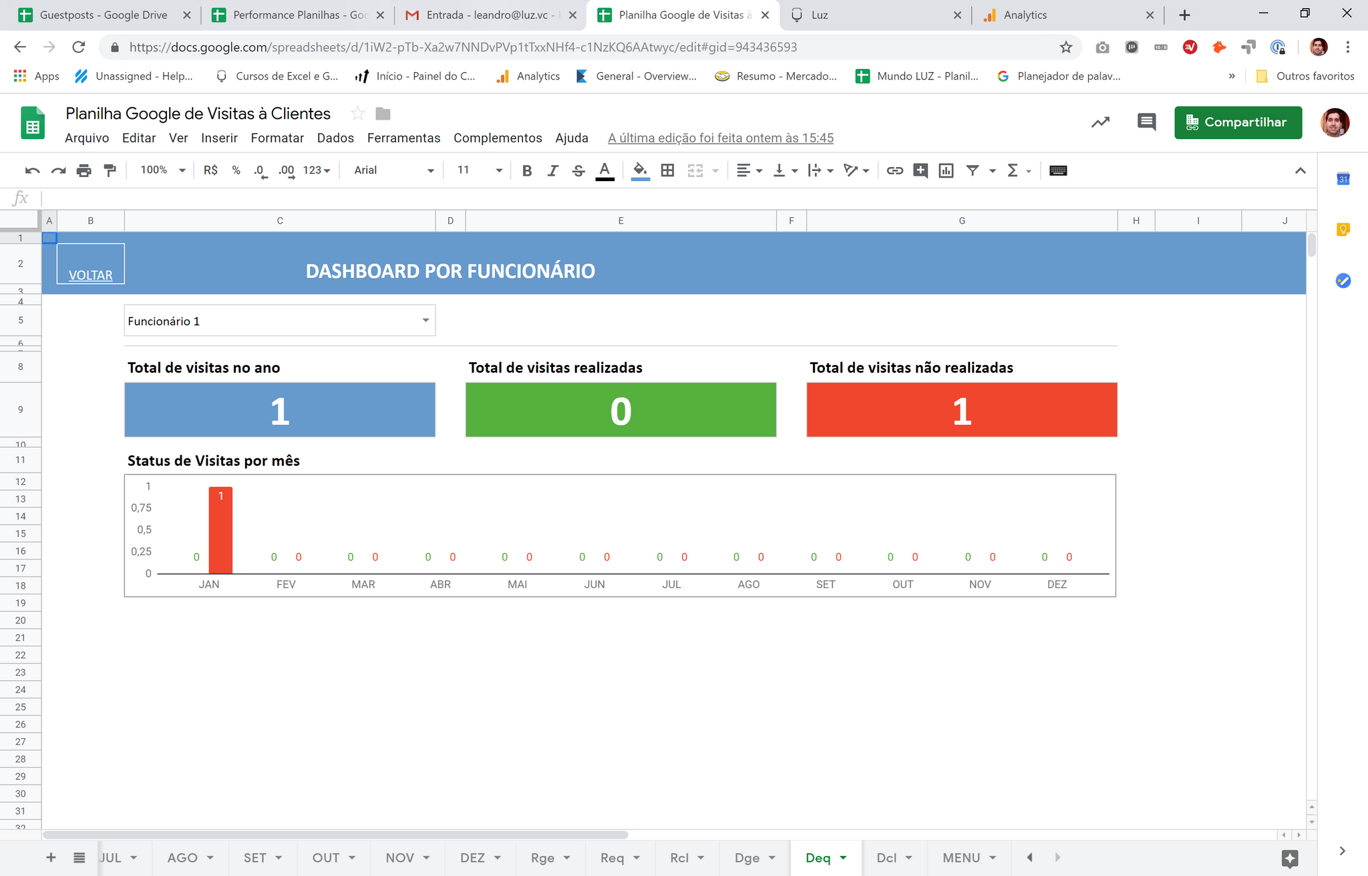Viewport: 1368px width, 876px height.
Task: Open the comment history icon
Action: [x=1146, y=122]
